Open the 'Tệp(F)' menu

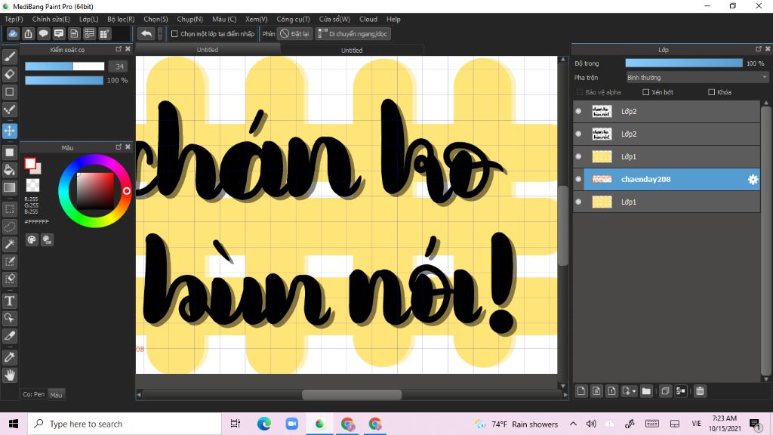[x=14, y=19]
